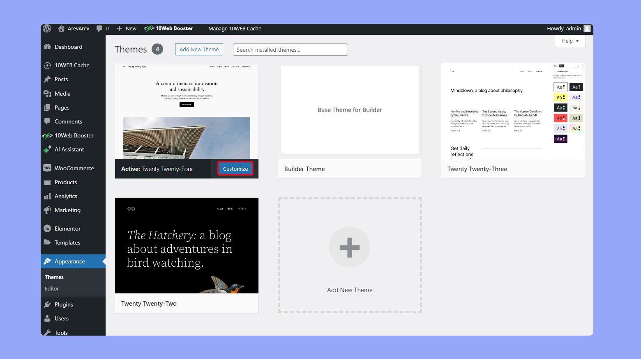The width and height of the screenshot is (641, 359).
Task: Open the Plugins menu item
Action: point(64,304)
